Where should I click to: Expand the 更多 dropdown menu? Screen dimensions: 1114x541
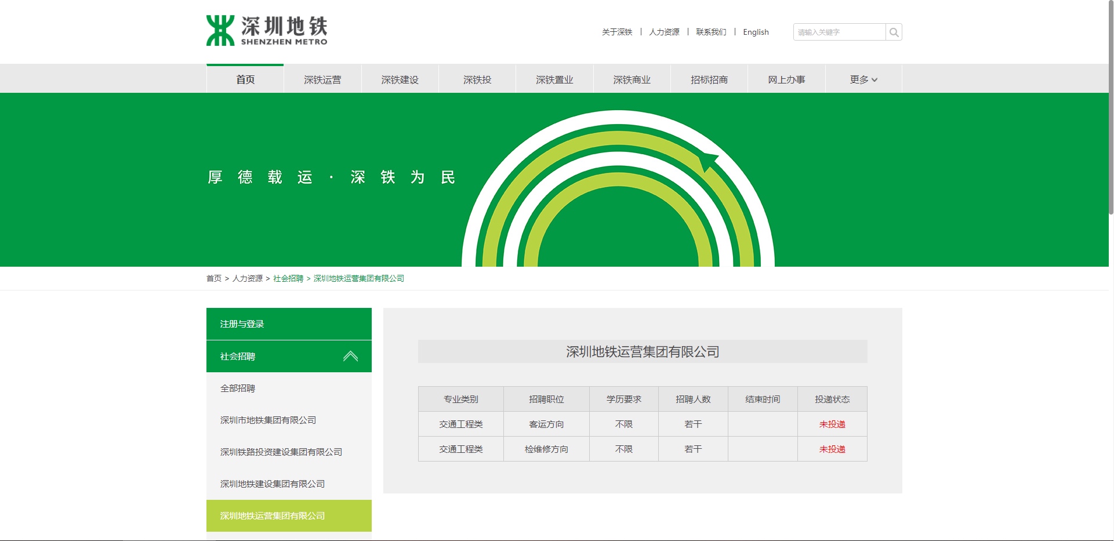(x=863, y=79)
